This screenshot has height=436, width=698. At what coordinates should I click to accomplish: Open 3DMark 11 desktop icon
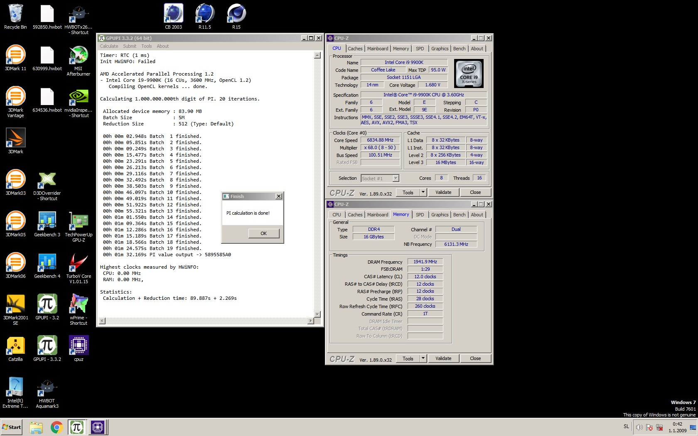point(15,58)
